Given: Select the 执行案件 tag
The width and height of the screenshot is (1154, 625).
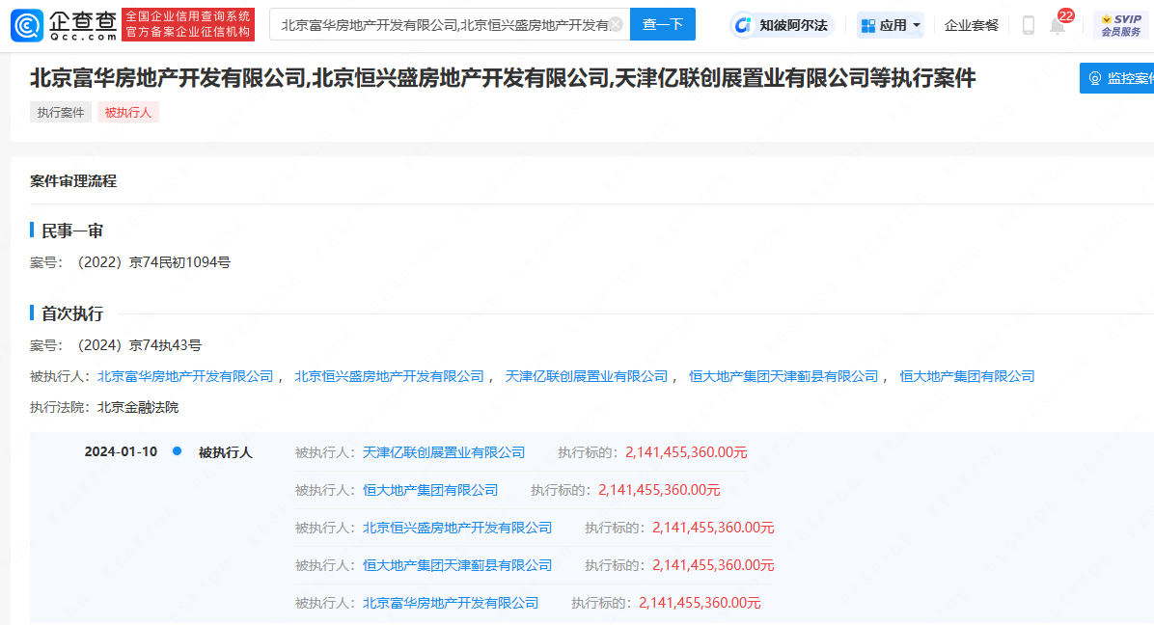Looking at the screenshot, I should pyautogui.click(x=61, y=113).
